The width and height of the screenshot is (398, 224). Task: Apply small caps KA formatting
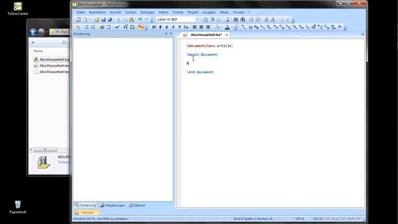(x=186, y=27)
